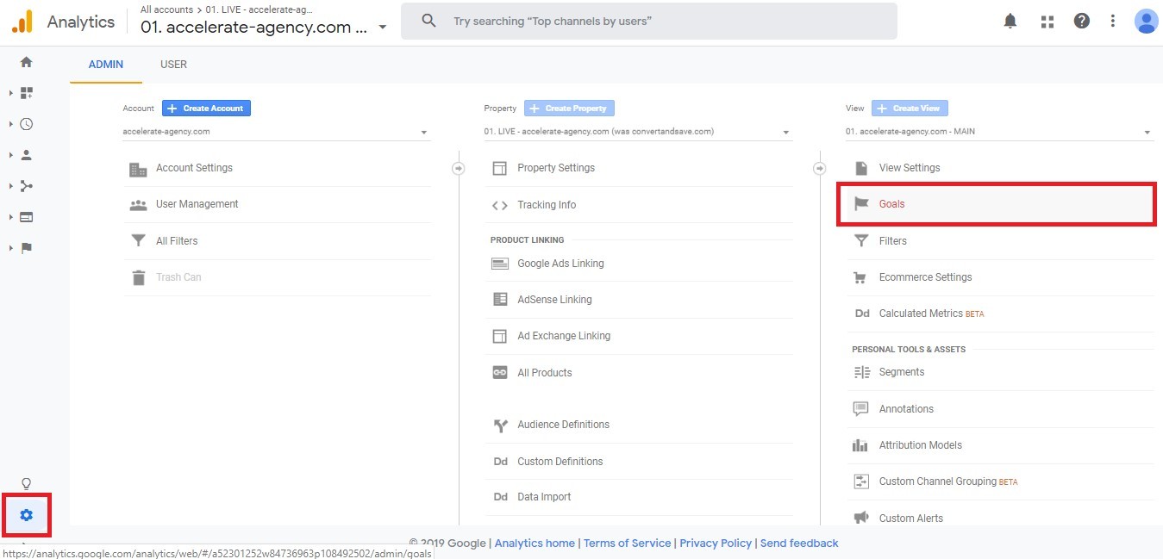The image size is (1163, 559).
Task: Click the search input field
Action: point(648,21)
